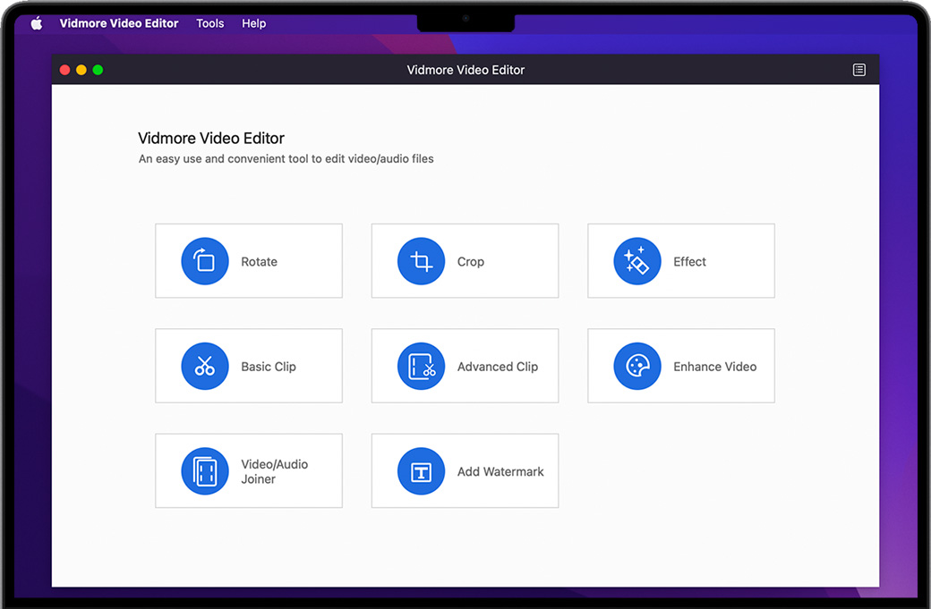Close the Vidmore Video Editor window

[x=64, y=70]
